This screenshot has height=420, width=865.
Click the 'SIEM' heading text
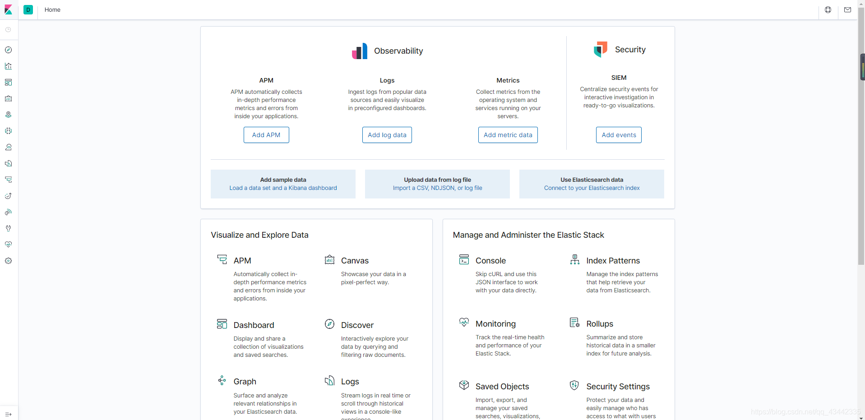pyautogui.click(x=619, y=78)
